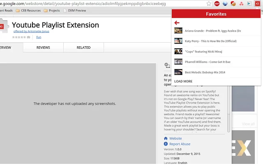This screenshot has height=168, width=263.
Task: Open the Website link
Action: pos(175,138)
